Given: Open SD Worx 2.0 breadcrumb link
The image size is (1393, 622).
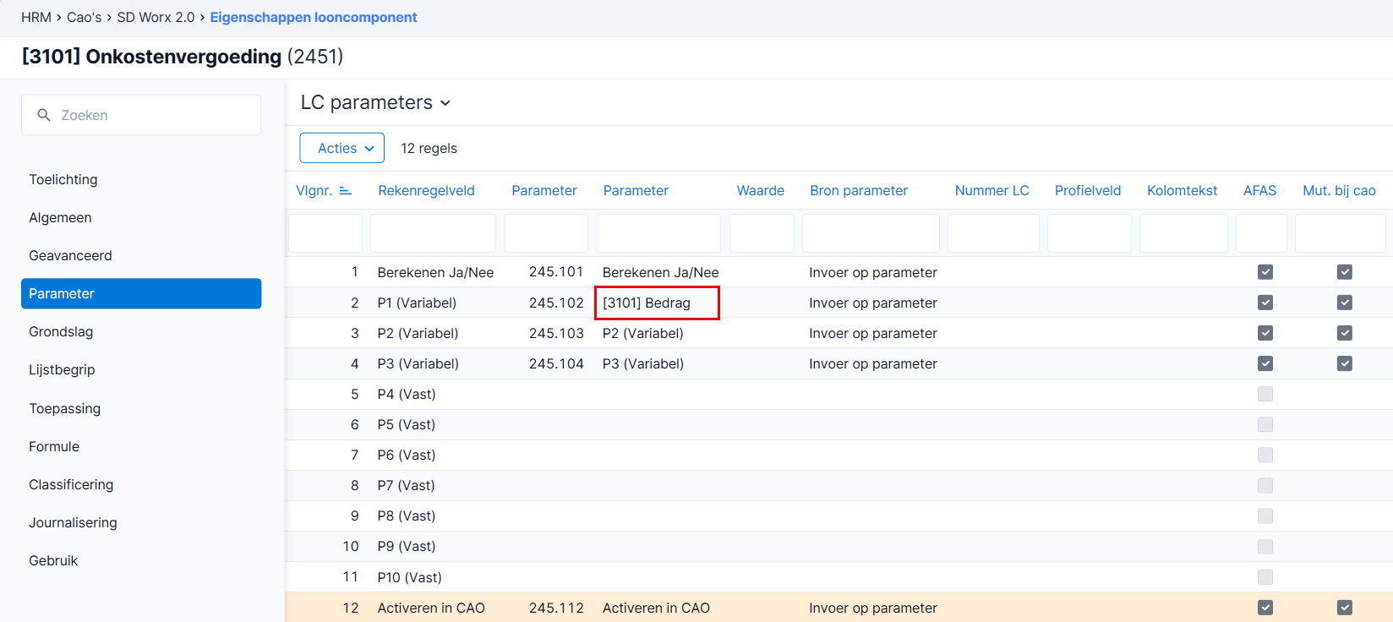Looking at the screenshot, I should click(156, 17).
